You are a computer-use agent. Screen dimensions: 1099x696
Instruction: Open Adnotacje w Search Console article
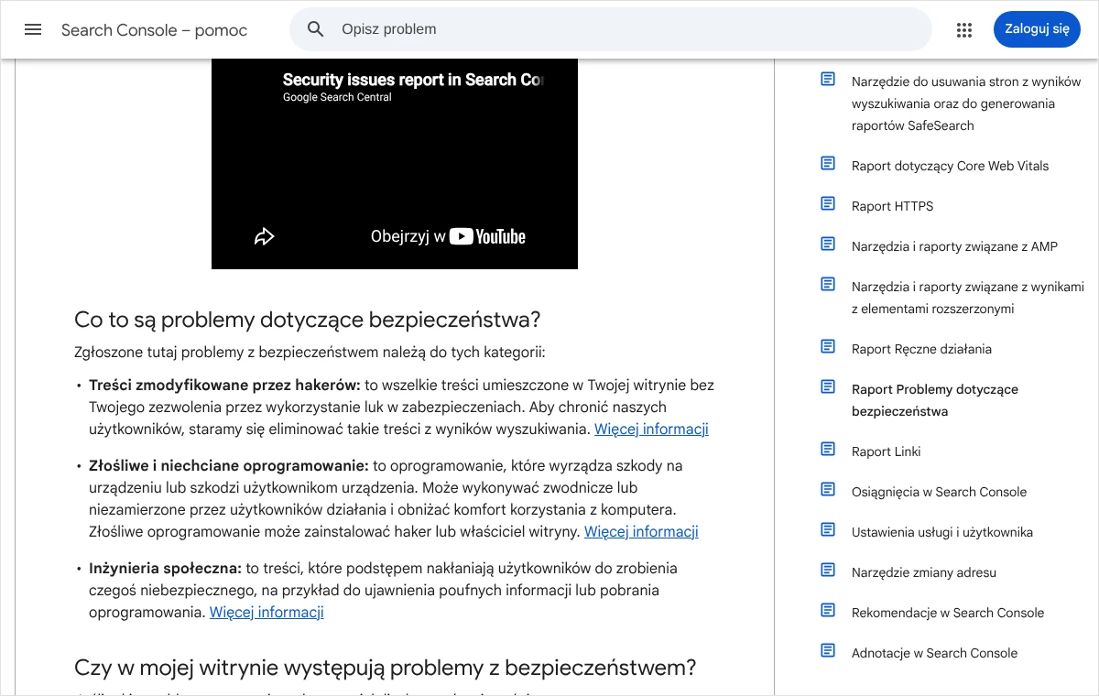(934, 653)
